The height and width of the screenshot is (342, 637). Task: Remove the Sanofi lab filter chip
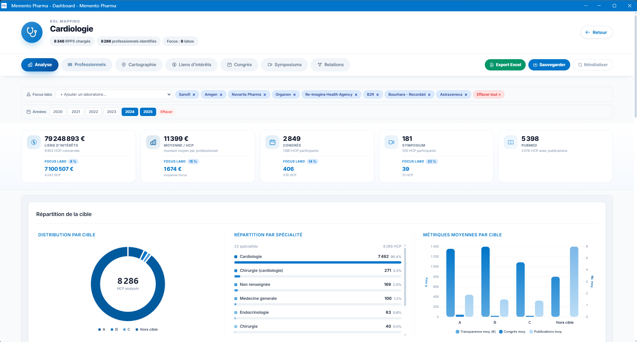click(194, 95)
